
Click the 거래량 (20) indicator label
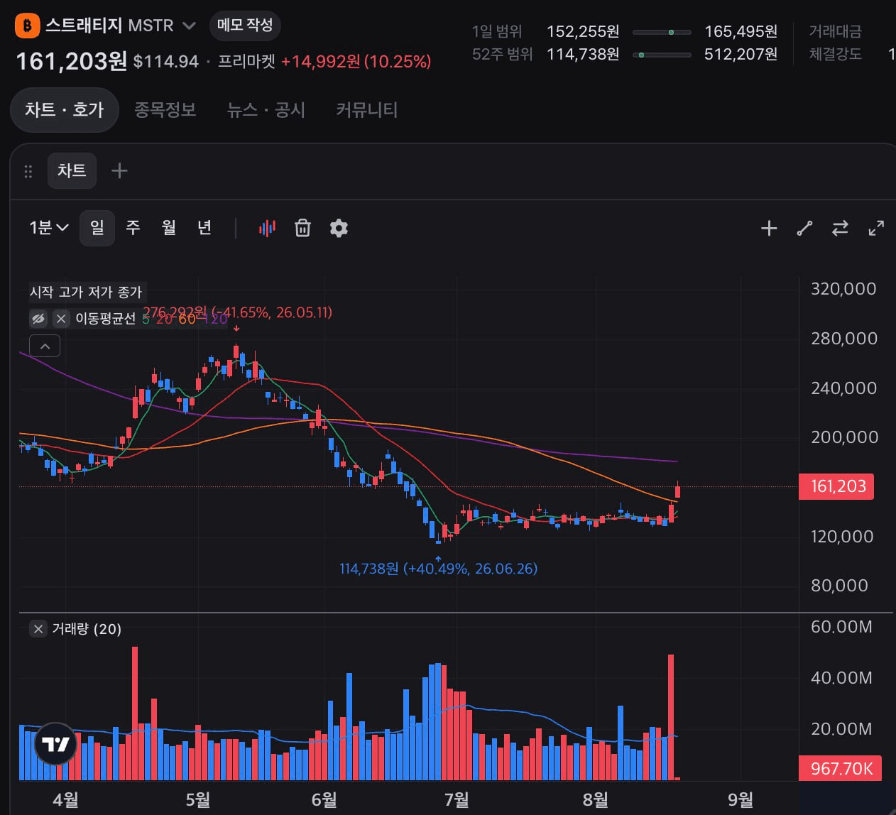pyautogui.click(x=87, y=629)
